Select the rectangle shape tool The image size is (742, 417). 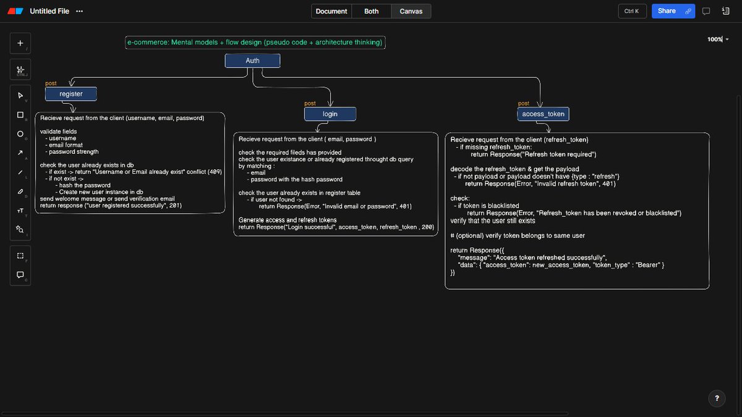[20, 115]
